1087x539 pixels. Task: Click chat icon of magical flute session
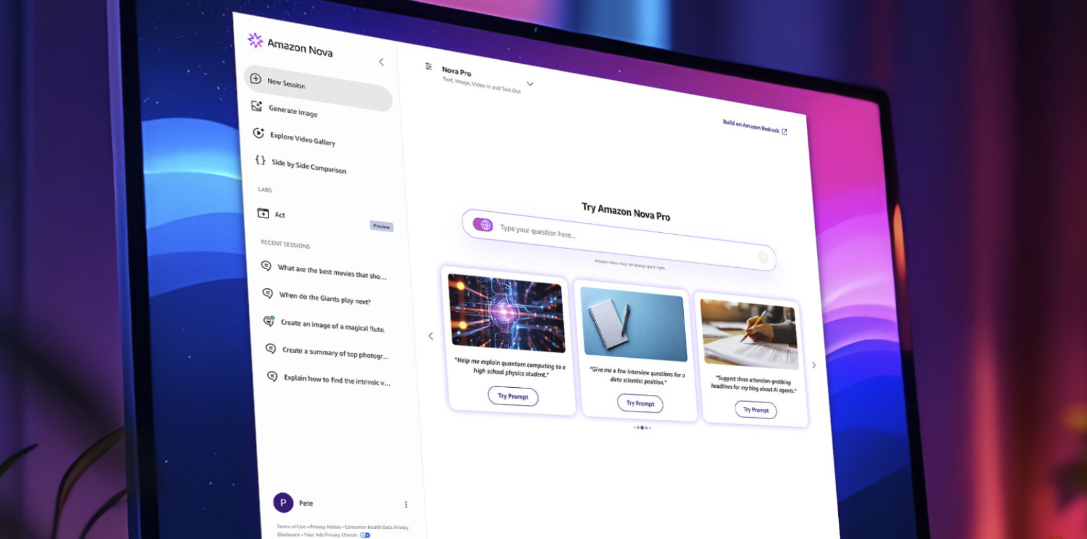(x=269, y=321)
